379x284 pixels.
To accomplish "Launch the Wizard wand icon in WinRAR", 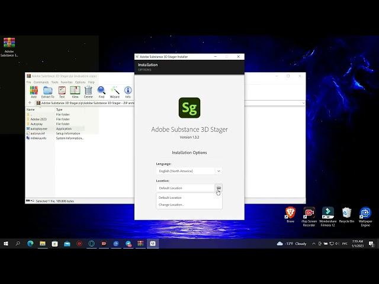I will pos(114,92).
